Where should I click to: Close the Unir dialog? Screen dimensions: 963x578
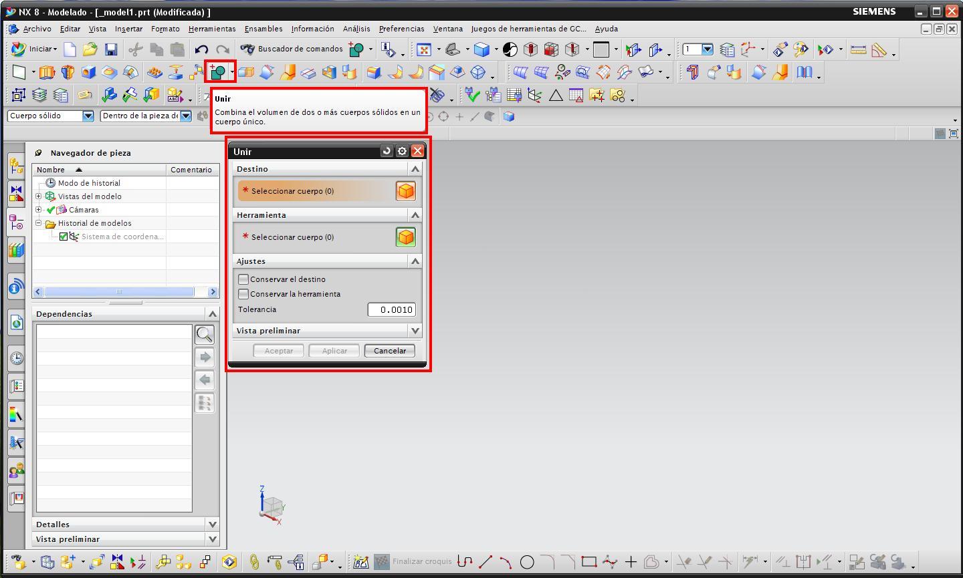[417, 151]
